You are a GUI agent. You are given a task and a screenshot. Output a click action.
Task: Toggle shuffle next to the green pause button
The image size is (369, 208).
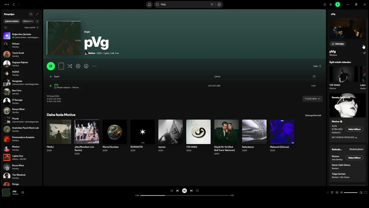(x=70, y=66)
